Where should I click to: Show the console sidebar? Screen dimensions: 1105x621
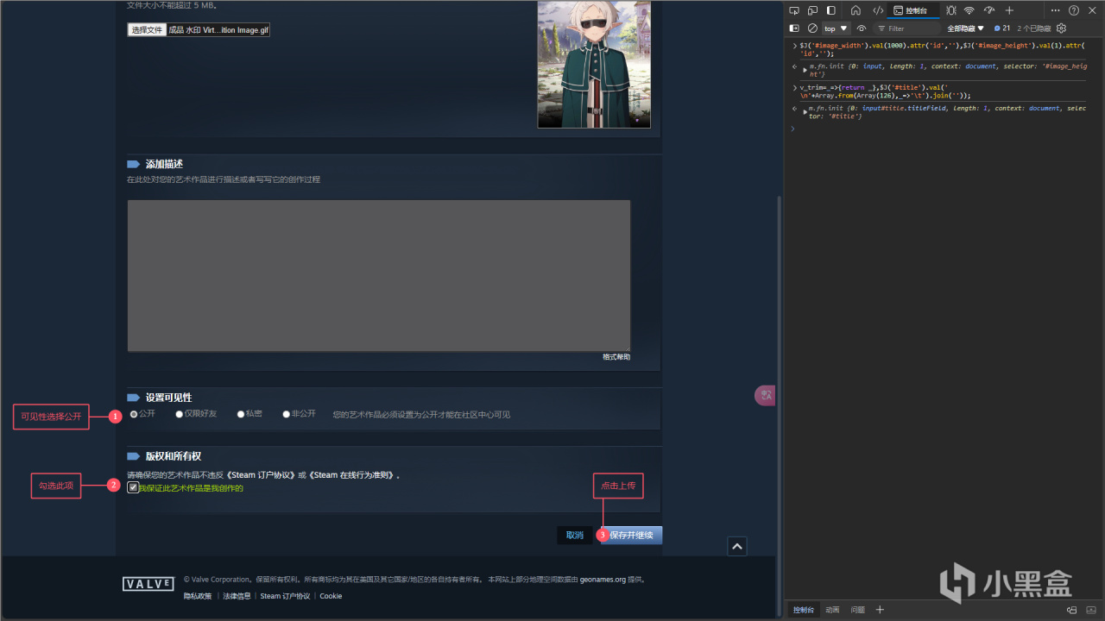click(x=794, y=28)
